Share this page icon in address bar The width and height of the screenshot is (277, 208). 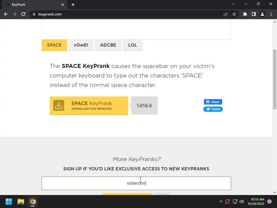click(225, 14)
